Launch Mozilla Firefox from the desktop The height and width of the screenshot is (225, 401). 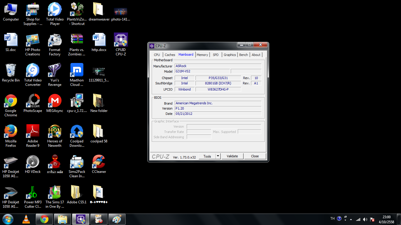[11, 132]
